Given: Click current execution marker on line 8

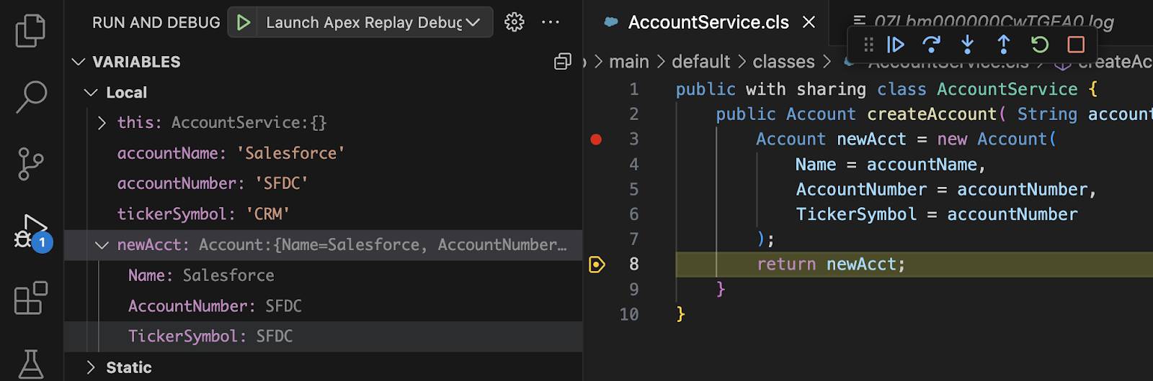Looking at the screenshot, I should click(597, 265).
